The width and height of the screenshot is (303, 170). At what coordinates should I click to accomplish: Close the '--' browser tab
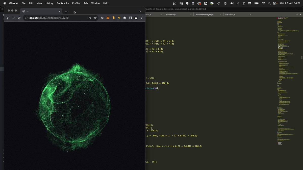pyautogui.click(x=60, y=11)
